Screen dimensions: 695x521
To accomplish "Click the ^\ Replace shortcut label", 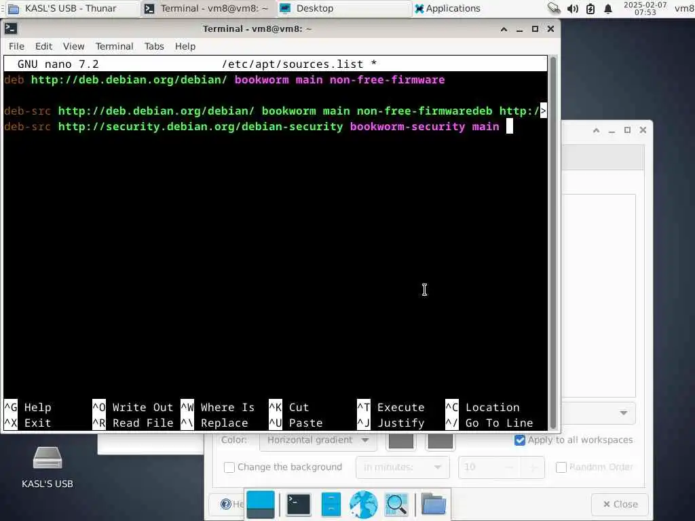I will pyautogui.click(x=214, y=423).
